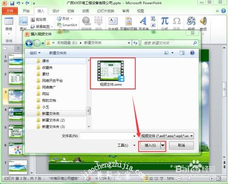Image resolution: width=228 pixels, height=184 pixels.
Task: Click the 插入(S) Insert button
Action: [x=150, y=145]
